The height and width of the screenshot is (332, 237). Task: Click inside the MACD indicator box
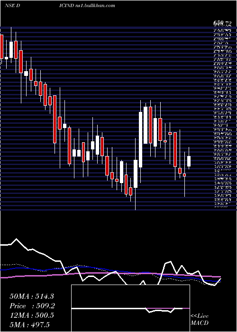130,308
